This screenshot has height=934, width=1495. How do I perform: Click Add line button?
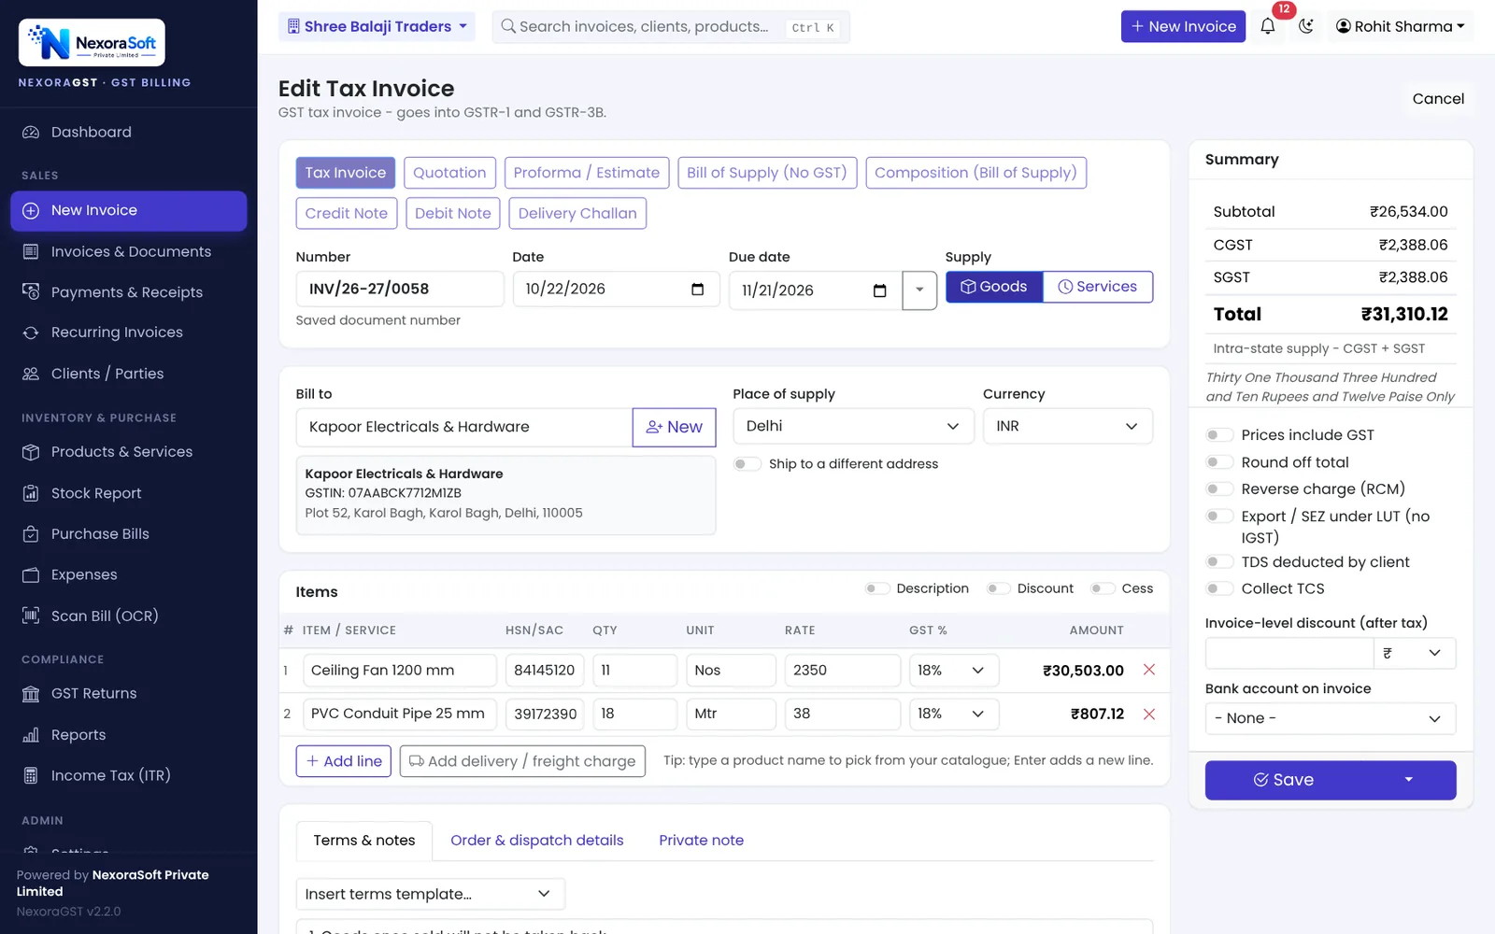[x=344, y=761]
